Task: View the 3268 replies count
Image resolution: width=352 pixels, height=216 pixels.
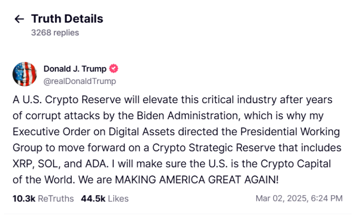Action: point(55,33)
